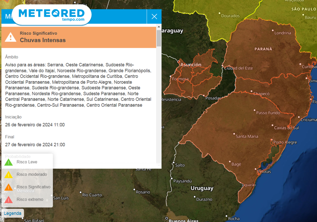This screenshot has width=317, height=222.
Task: Select the Santa Maria map marker
Action: point(234,134)
